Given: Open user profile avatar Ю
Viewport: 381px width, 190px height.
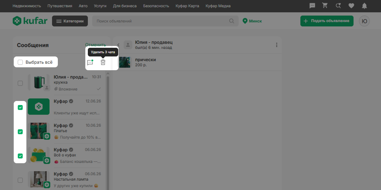Looking at the screenshot, I should coord(364,21).
